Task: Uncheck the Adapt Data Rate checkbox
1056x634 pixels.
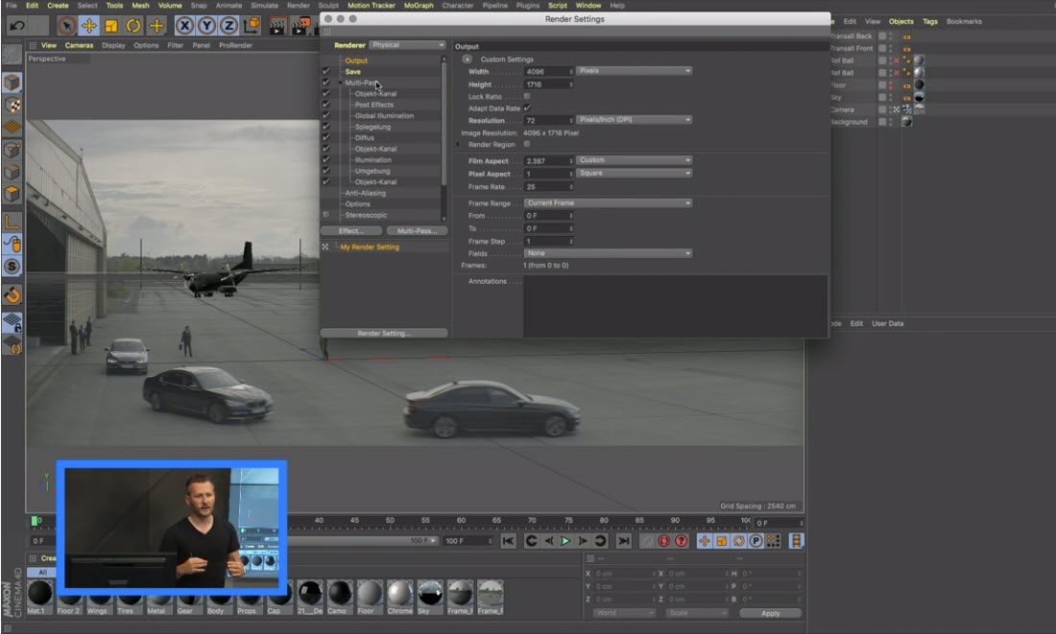Action: click(x=527, y=108)
